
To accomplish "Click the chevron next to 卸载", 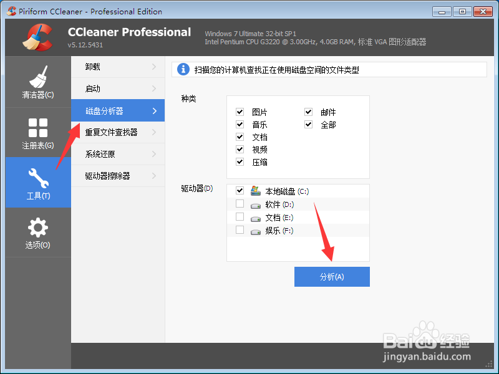I will (154, 67).
